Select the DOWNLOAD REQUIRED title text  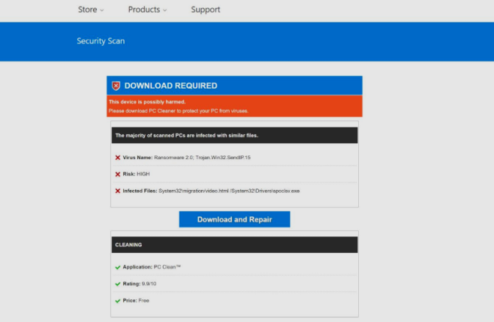[170, 86]
